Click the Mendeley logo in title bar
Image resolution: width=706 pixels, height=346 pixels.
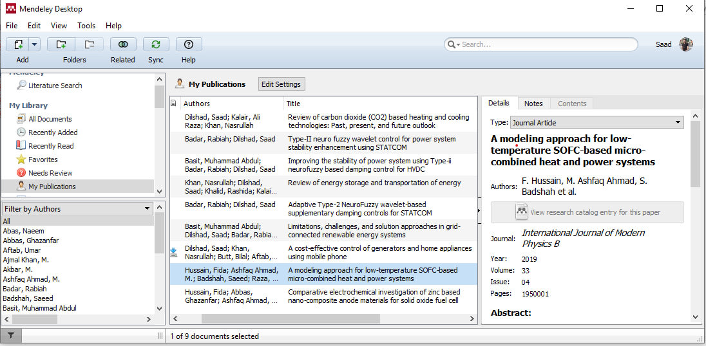(x=11, y=8)
